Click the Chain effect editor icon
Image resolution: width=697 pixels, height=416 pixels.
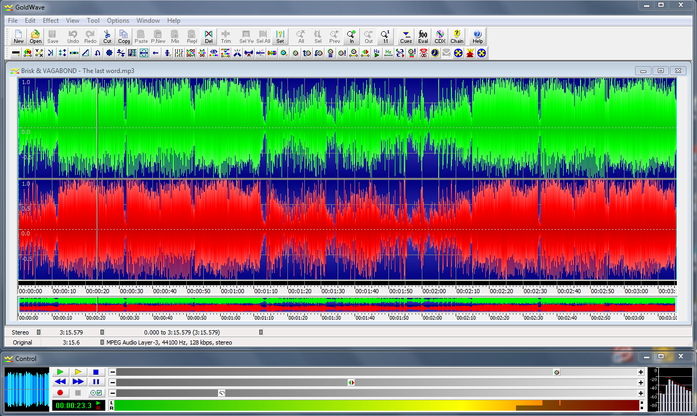click(x=457, y=37)
